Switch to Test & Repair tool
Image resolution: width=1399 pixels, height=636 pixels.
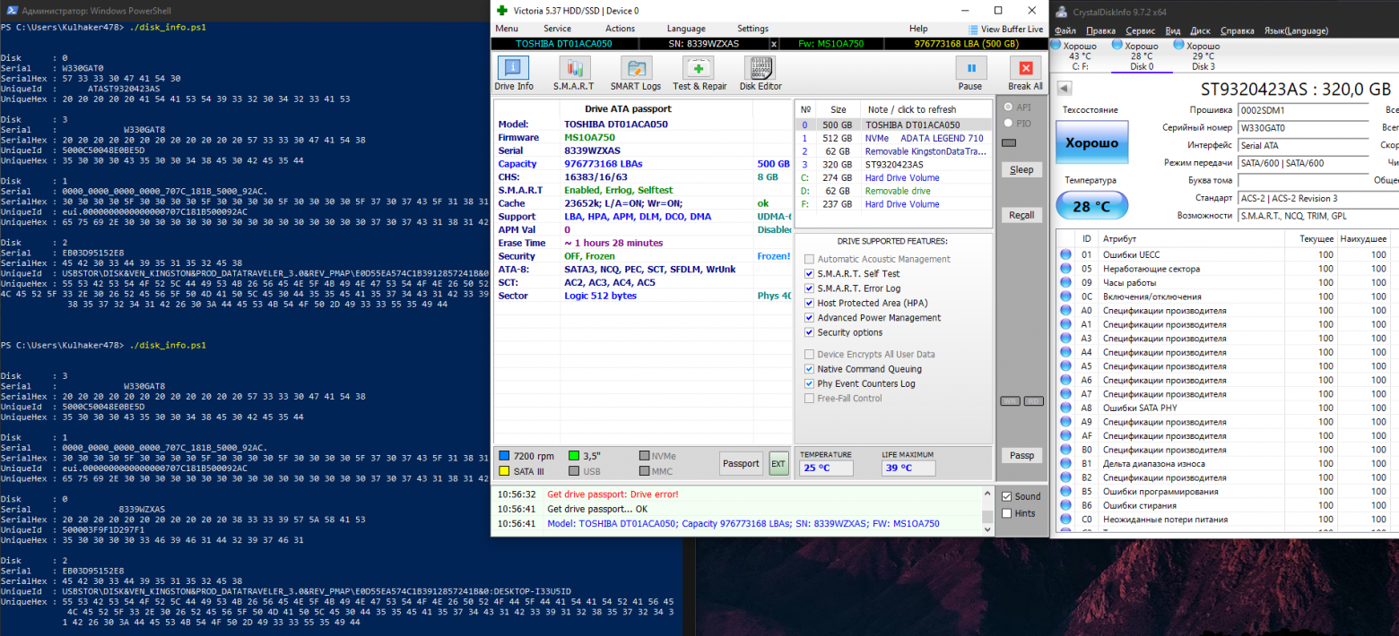pyautogui.click(x=699, y=68)
